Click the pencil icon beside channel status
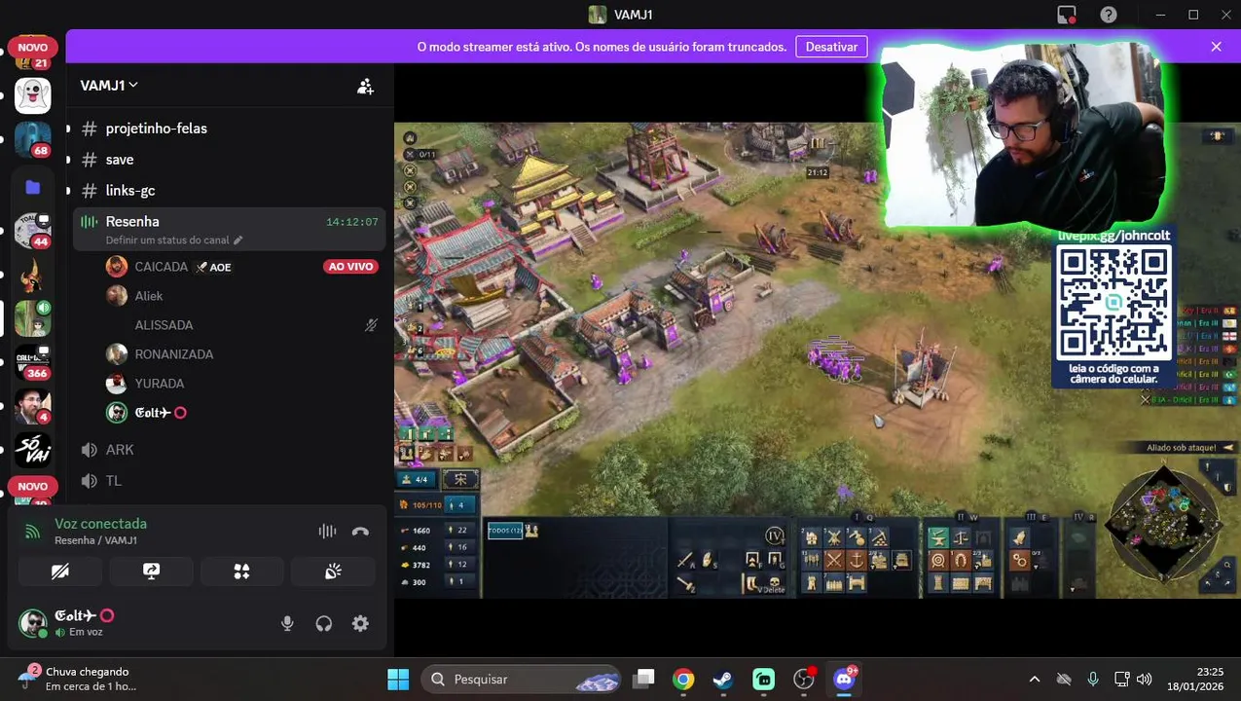Viewport: 1241px width, 701px height. tap(238, 240)
